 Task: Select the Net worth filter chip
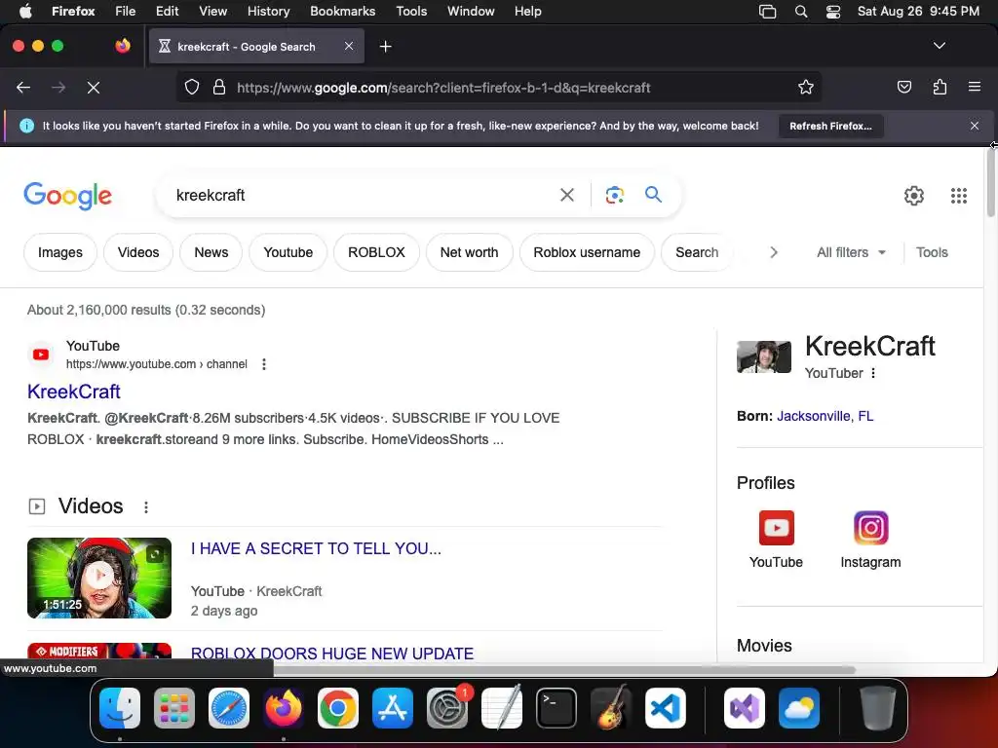469,252
